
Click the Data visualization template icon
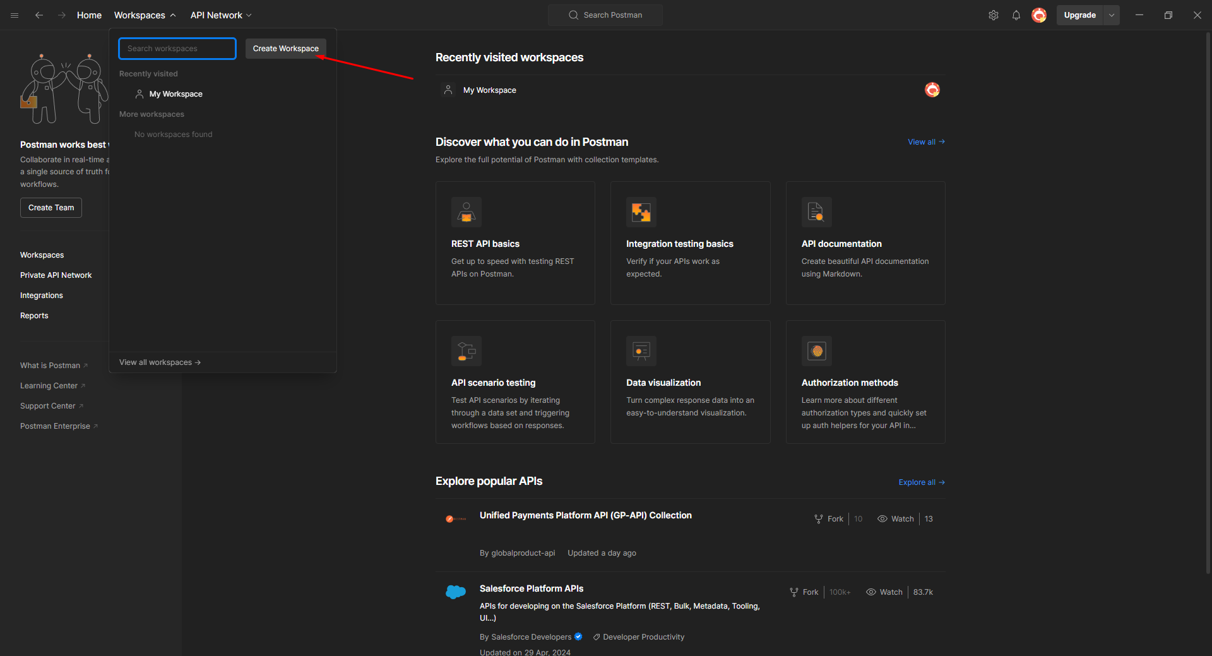click(x=641, y=351)
